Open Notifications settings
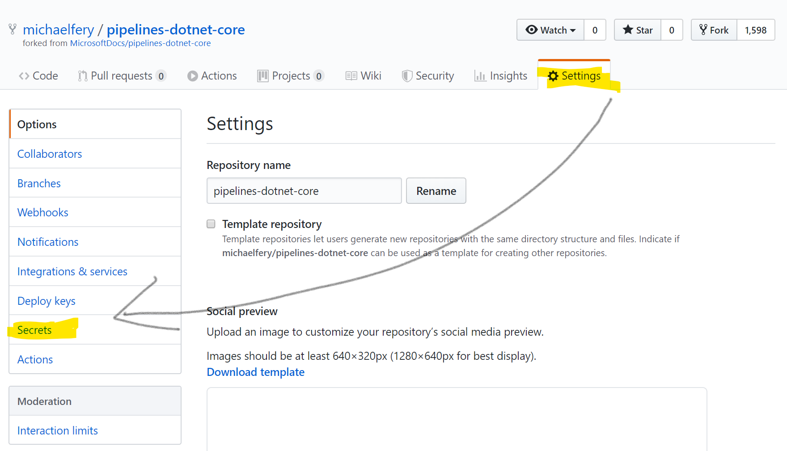 (x=95, y=242)
